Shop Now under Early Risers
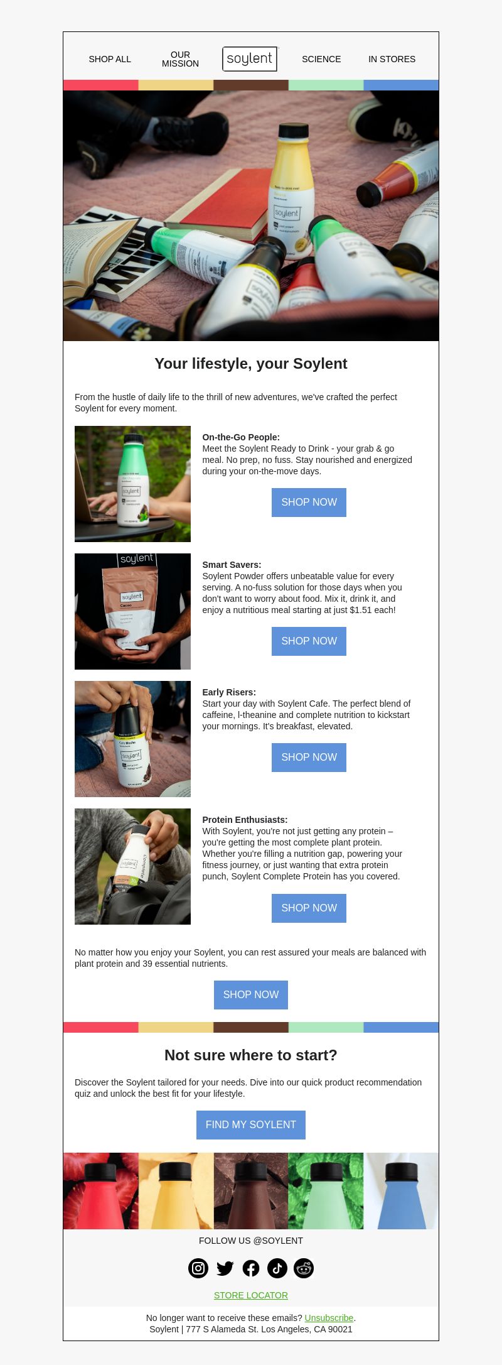 (x=309, y=758)
